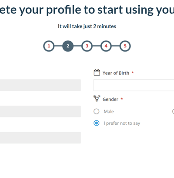Go to step 1 in progress indicator
The height and width of the screenshot is (178, 174).
[49, 46]
